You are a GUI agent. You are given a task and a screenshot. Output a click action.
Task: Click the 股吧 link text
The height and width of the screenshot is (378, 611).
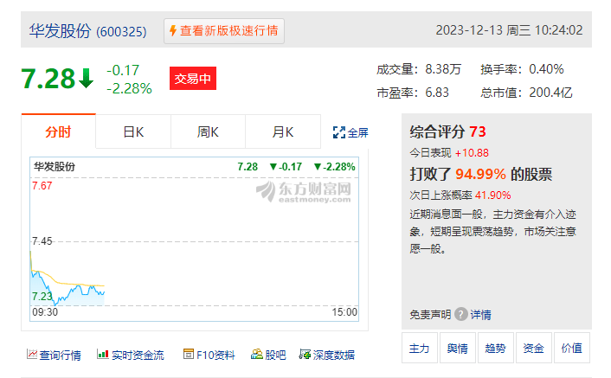pos(275,355)
